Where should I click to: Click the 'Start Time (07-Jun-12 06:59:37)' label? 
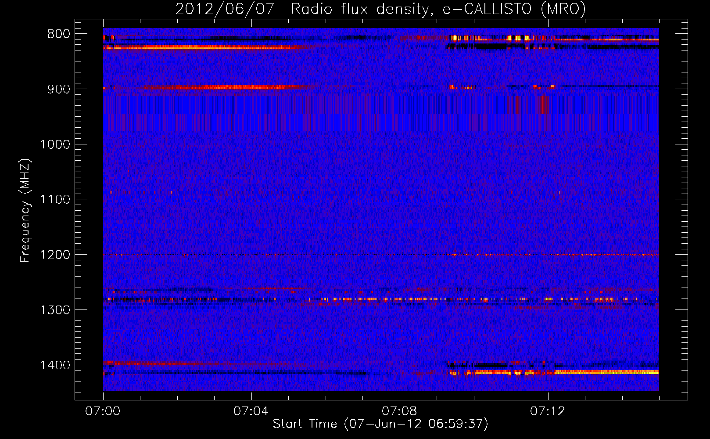[380, 424]
